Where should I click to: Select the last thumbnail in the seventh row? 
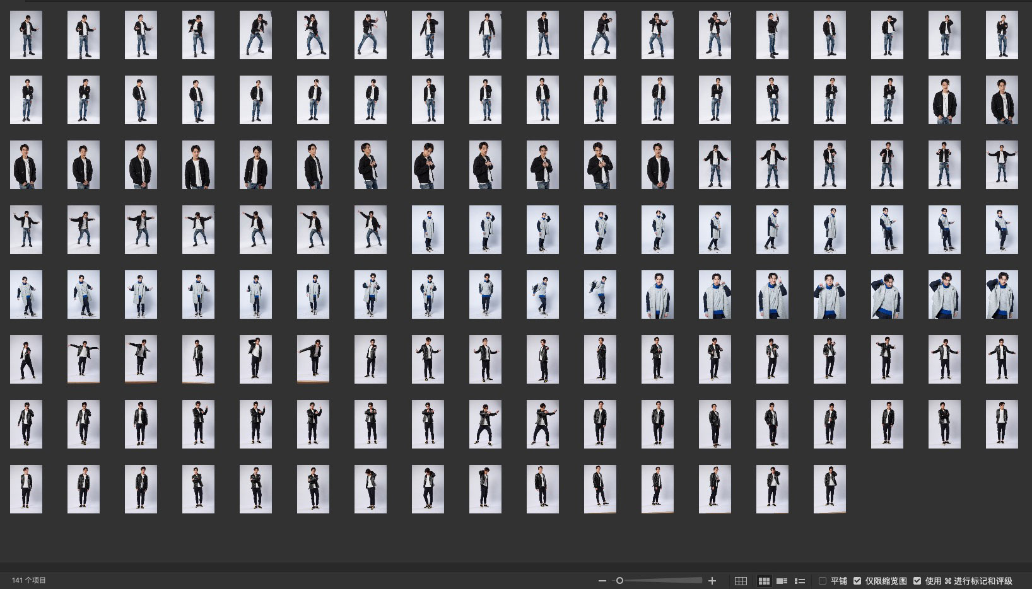(x=1002, y=425)
